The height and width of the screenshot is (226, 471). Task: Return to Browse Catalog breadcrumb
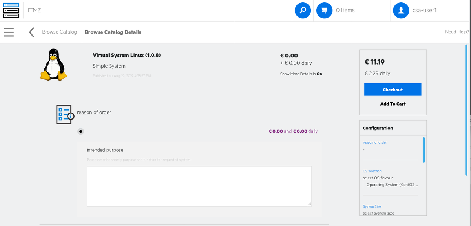[x=60, y=32]
